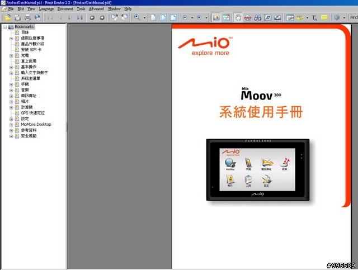Open the Language menu
The height and width of the screenshot is (270, 358).
(46, 9)
